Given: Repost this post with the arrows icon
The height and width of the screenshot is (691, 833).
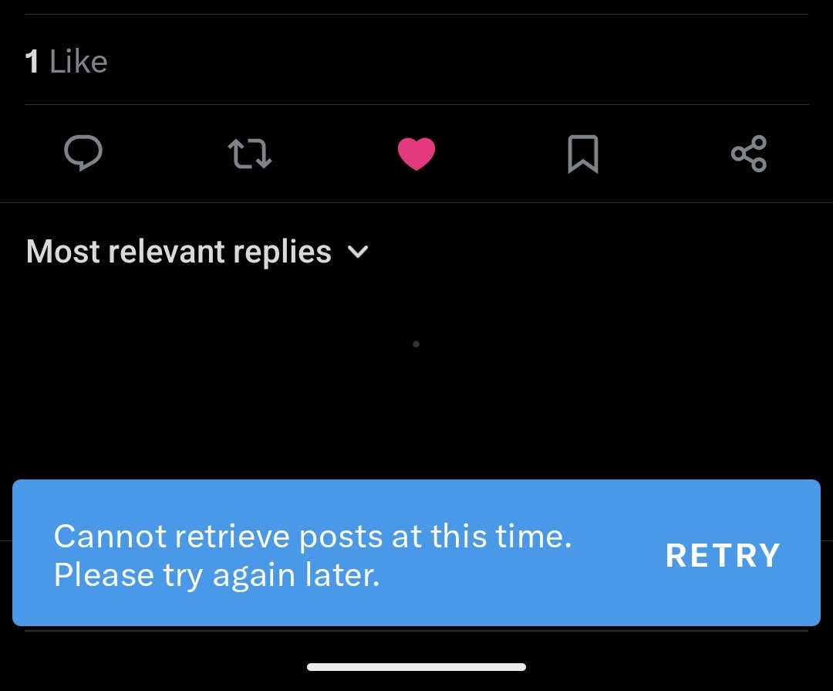Looking at the screenshot, I should (250, 154).
